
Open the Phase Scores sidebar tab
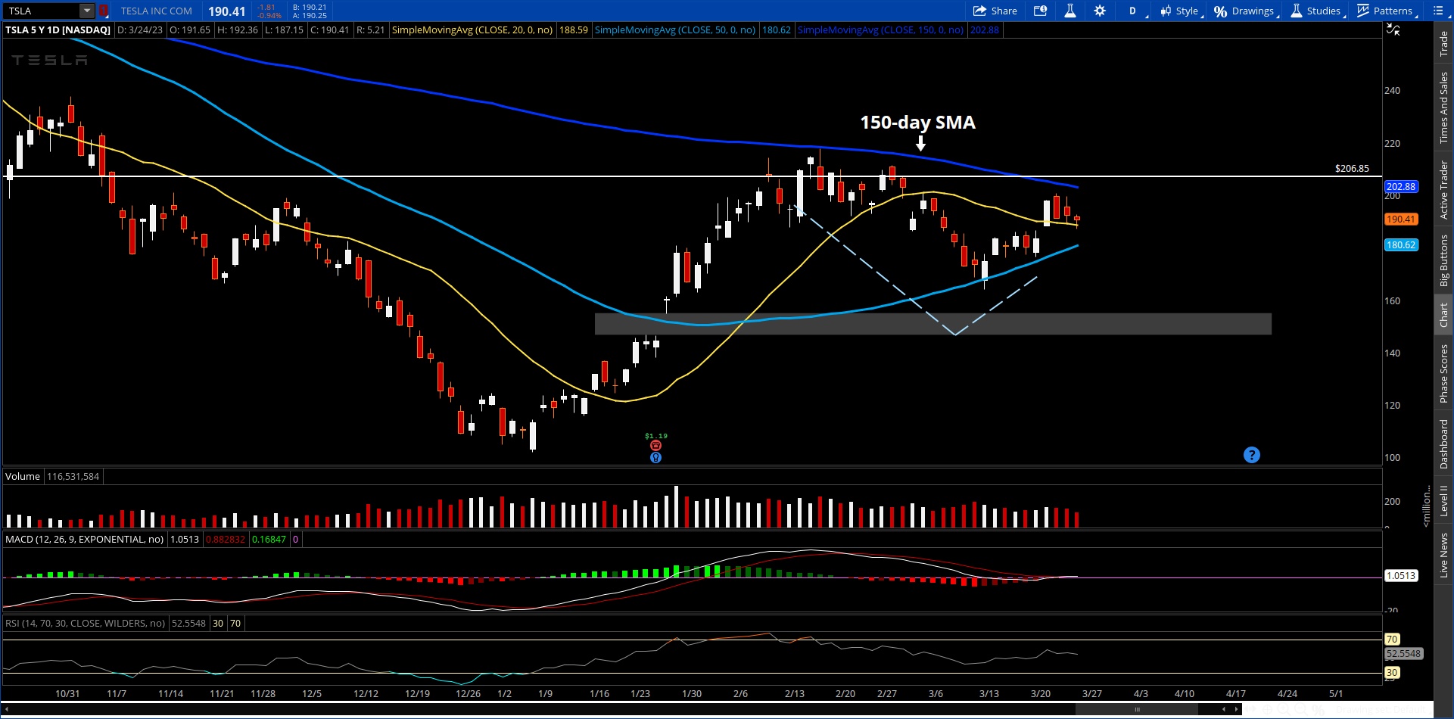click(1444, 374)
